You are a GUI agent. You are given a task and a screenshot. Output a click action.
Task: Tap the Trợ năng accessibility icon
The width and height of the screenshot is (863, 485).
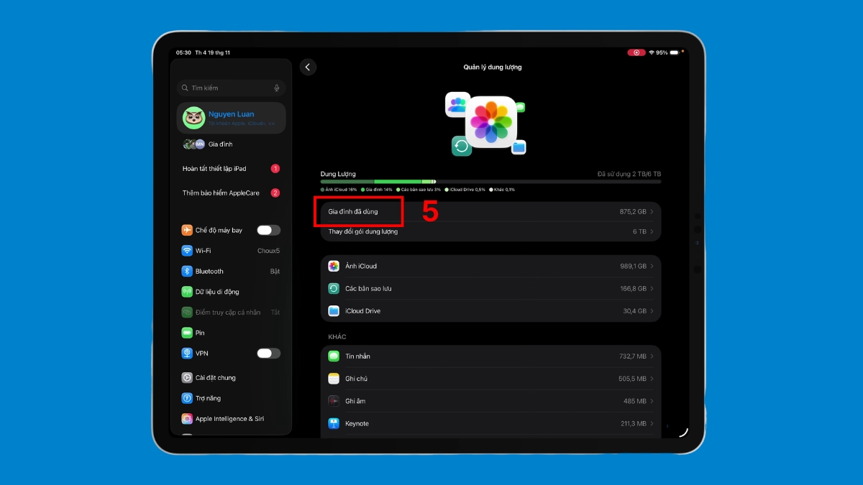187,398
